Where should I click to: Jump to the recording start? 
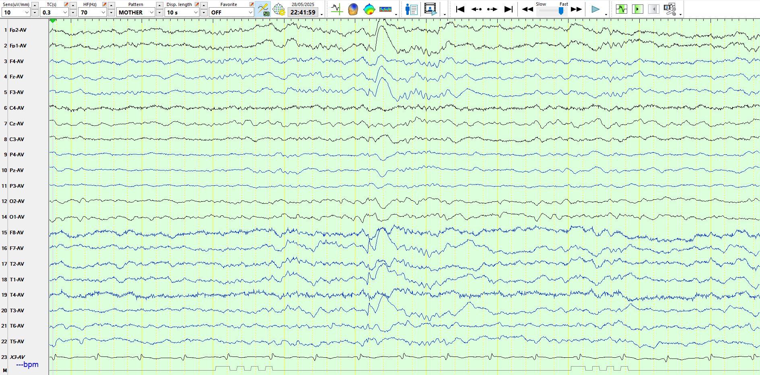(x=460, y=9)
